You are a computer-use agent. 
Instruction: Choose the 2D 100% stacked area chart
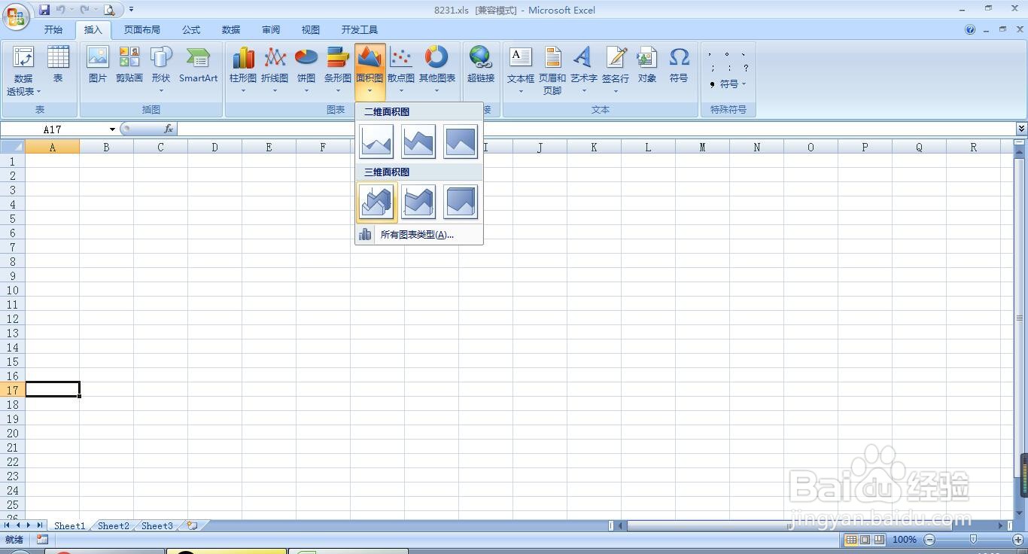click(461, 142)
